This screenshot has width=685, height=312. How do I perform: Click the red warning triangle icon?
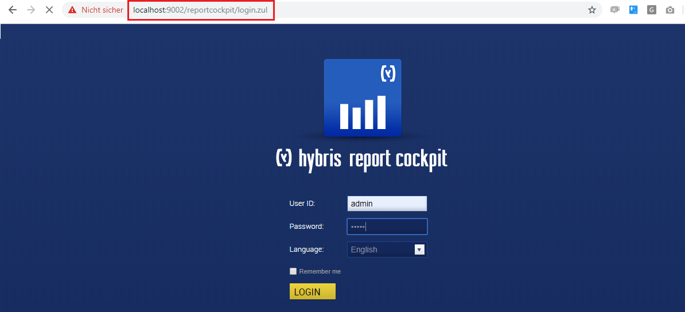click(x=72, y=10)
